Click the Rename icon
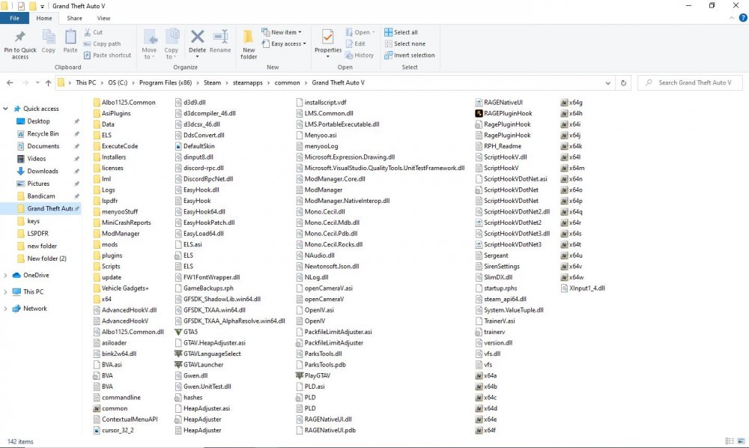749x448 pixels. pos(220,37)
